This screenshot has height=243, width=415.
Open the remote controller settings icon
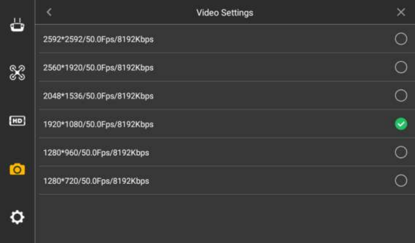tap(17, 25)
